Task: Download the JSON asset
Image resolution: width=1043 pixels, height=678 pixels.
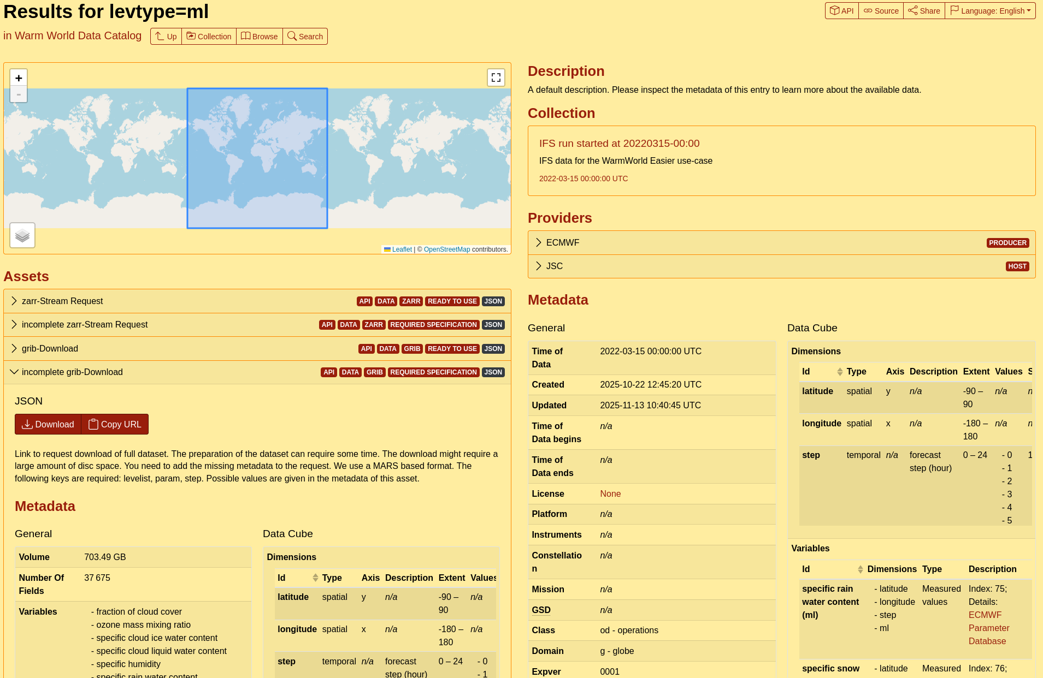Action: (x=48, y=424)
